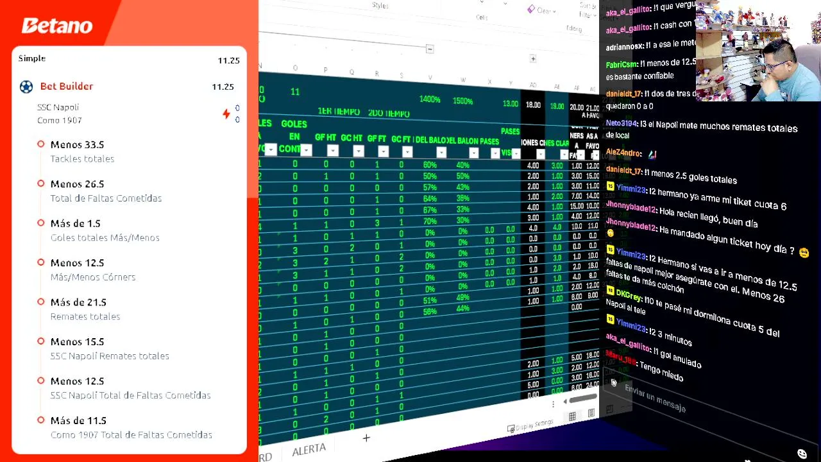Screen dimensions: 821x462
Task: Select the Menos 12.5 Córners circle
Action: pyautogui.click(x=41, y=262)
